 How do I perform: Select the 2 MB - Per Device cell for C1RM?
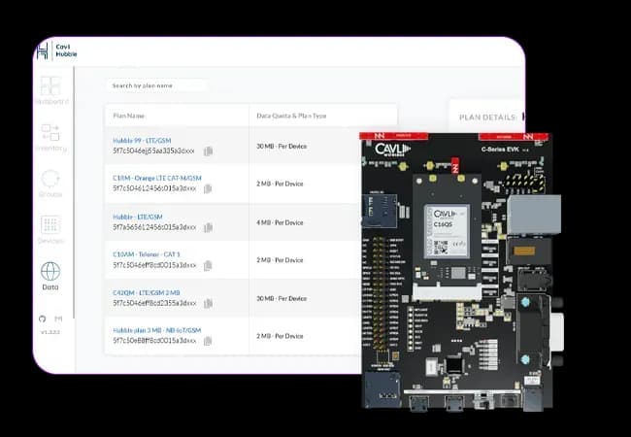click(280, 184)
